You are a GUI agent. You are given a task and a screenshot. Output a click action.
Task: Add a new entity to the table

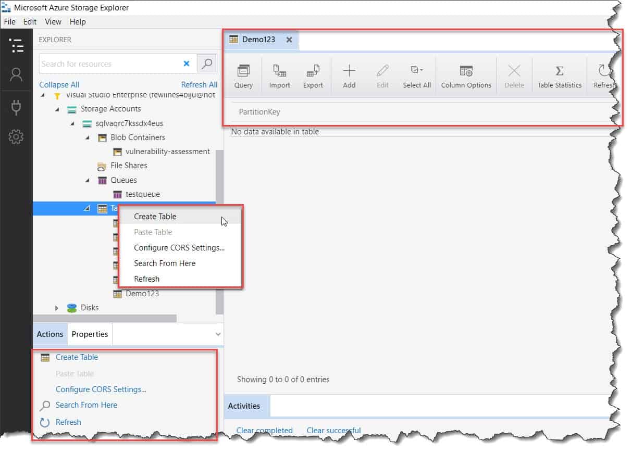[x=349, y=75]
